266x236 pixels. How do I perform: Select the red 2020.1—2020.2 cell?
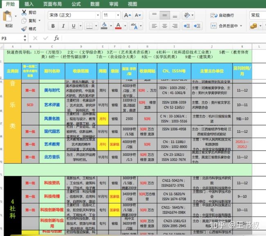tap(242, 144)
